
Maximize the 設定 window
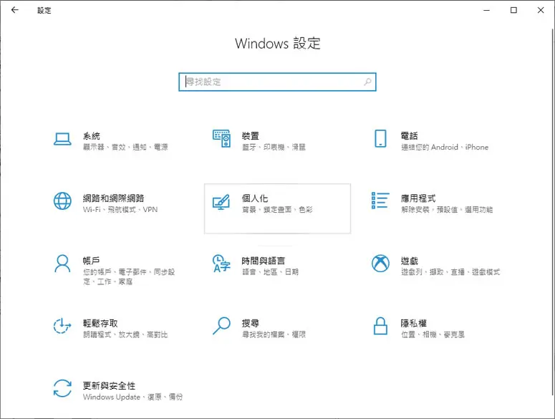point(513,10)
